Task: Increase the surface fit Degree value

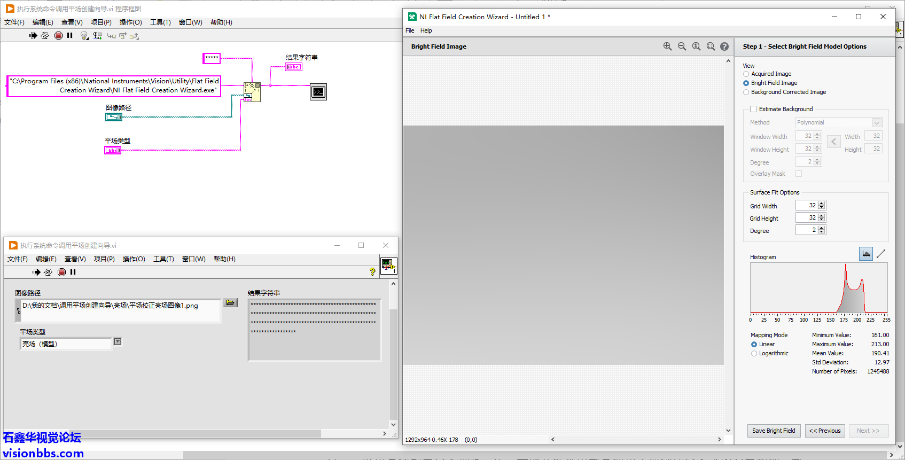Action: [822, 228]
